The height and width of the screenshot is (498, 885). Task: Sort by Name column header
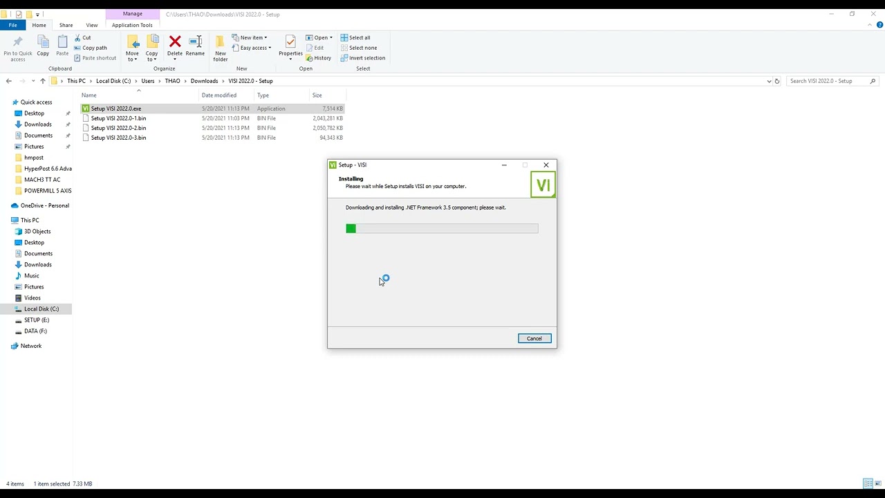(138, 95)
